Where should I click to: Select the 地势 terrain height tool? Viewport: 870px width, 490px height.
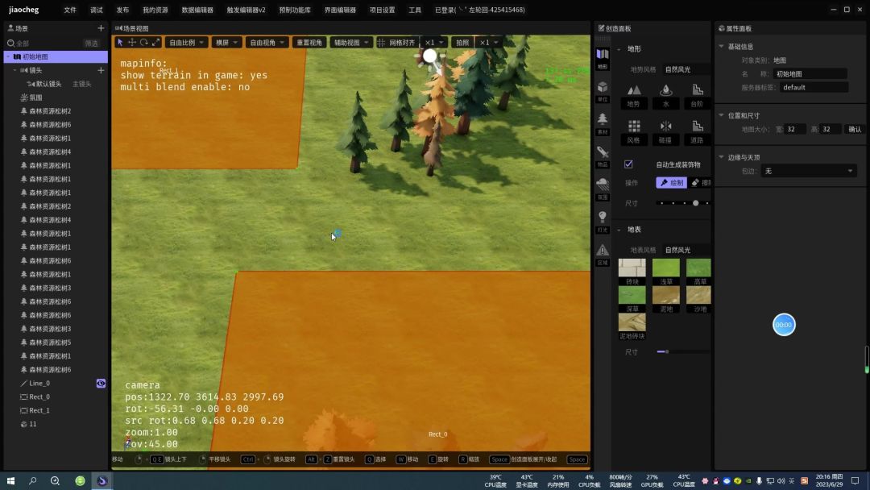point(634,95)
